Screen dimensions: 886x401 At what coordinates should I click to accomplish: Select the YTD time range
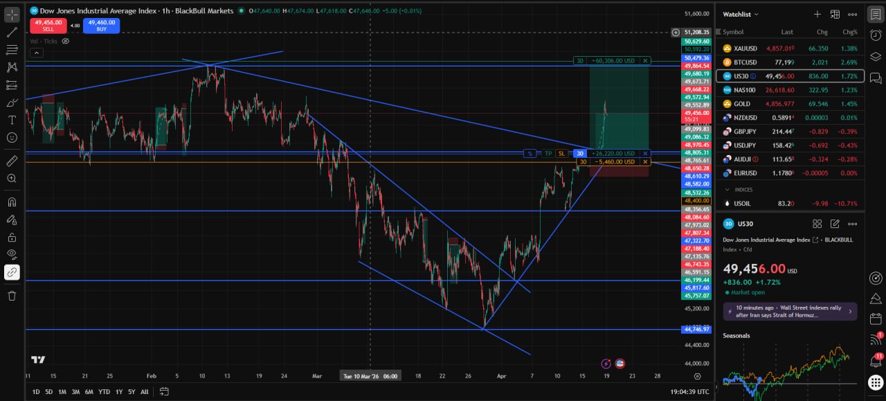click(104, 392)
